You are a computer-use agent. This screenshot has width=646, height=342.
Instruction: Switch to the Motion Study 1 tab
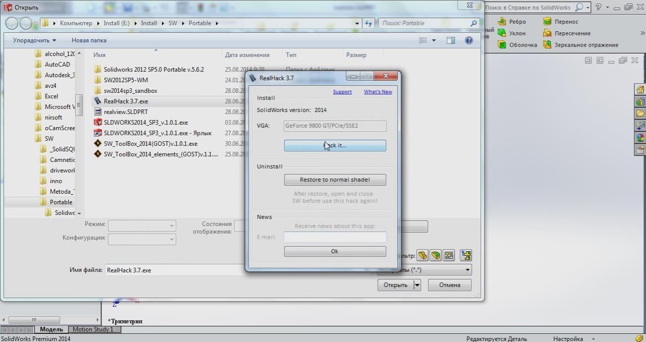pyautogui.click(x=93, y=329)
